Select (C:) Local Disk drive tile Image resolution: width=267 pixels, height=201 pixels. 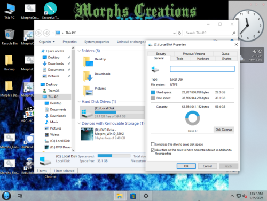[x=113, y=112]
